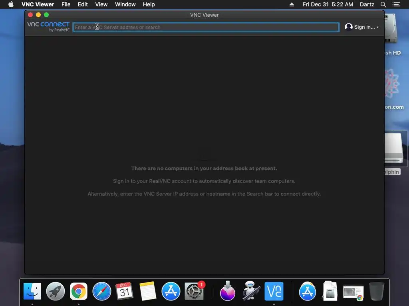Open the recent screenshot stack in Dock

point(353,292)
